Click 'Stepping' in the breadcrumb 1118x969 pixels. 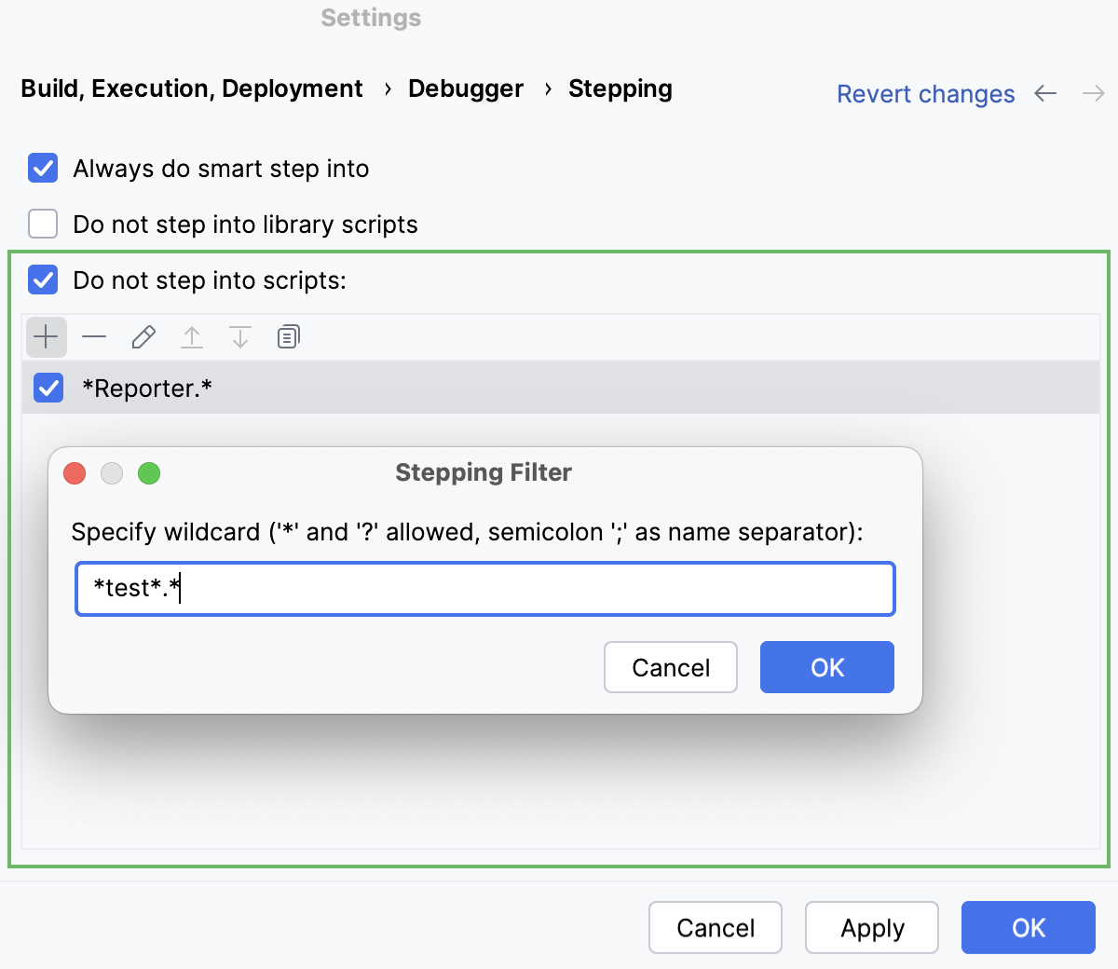[x=620, y=89]
